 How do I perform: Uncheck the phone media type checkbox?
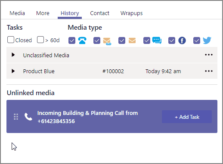click(72, 40)
